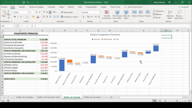Open the Power Pivot tab
The image size is (192, 108).
tap(115, 7)
